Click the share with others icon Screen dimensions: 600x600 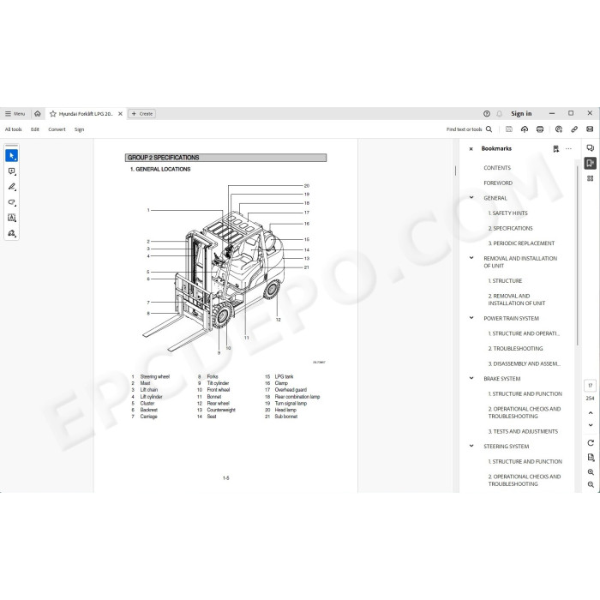pyautogui.click(x=559, y=129)
